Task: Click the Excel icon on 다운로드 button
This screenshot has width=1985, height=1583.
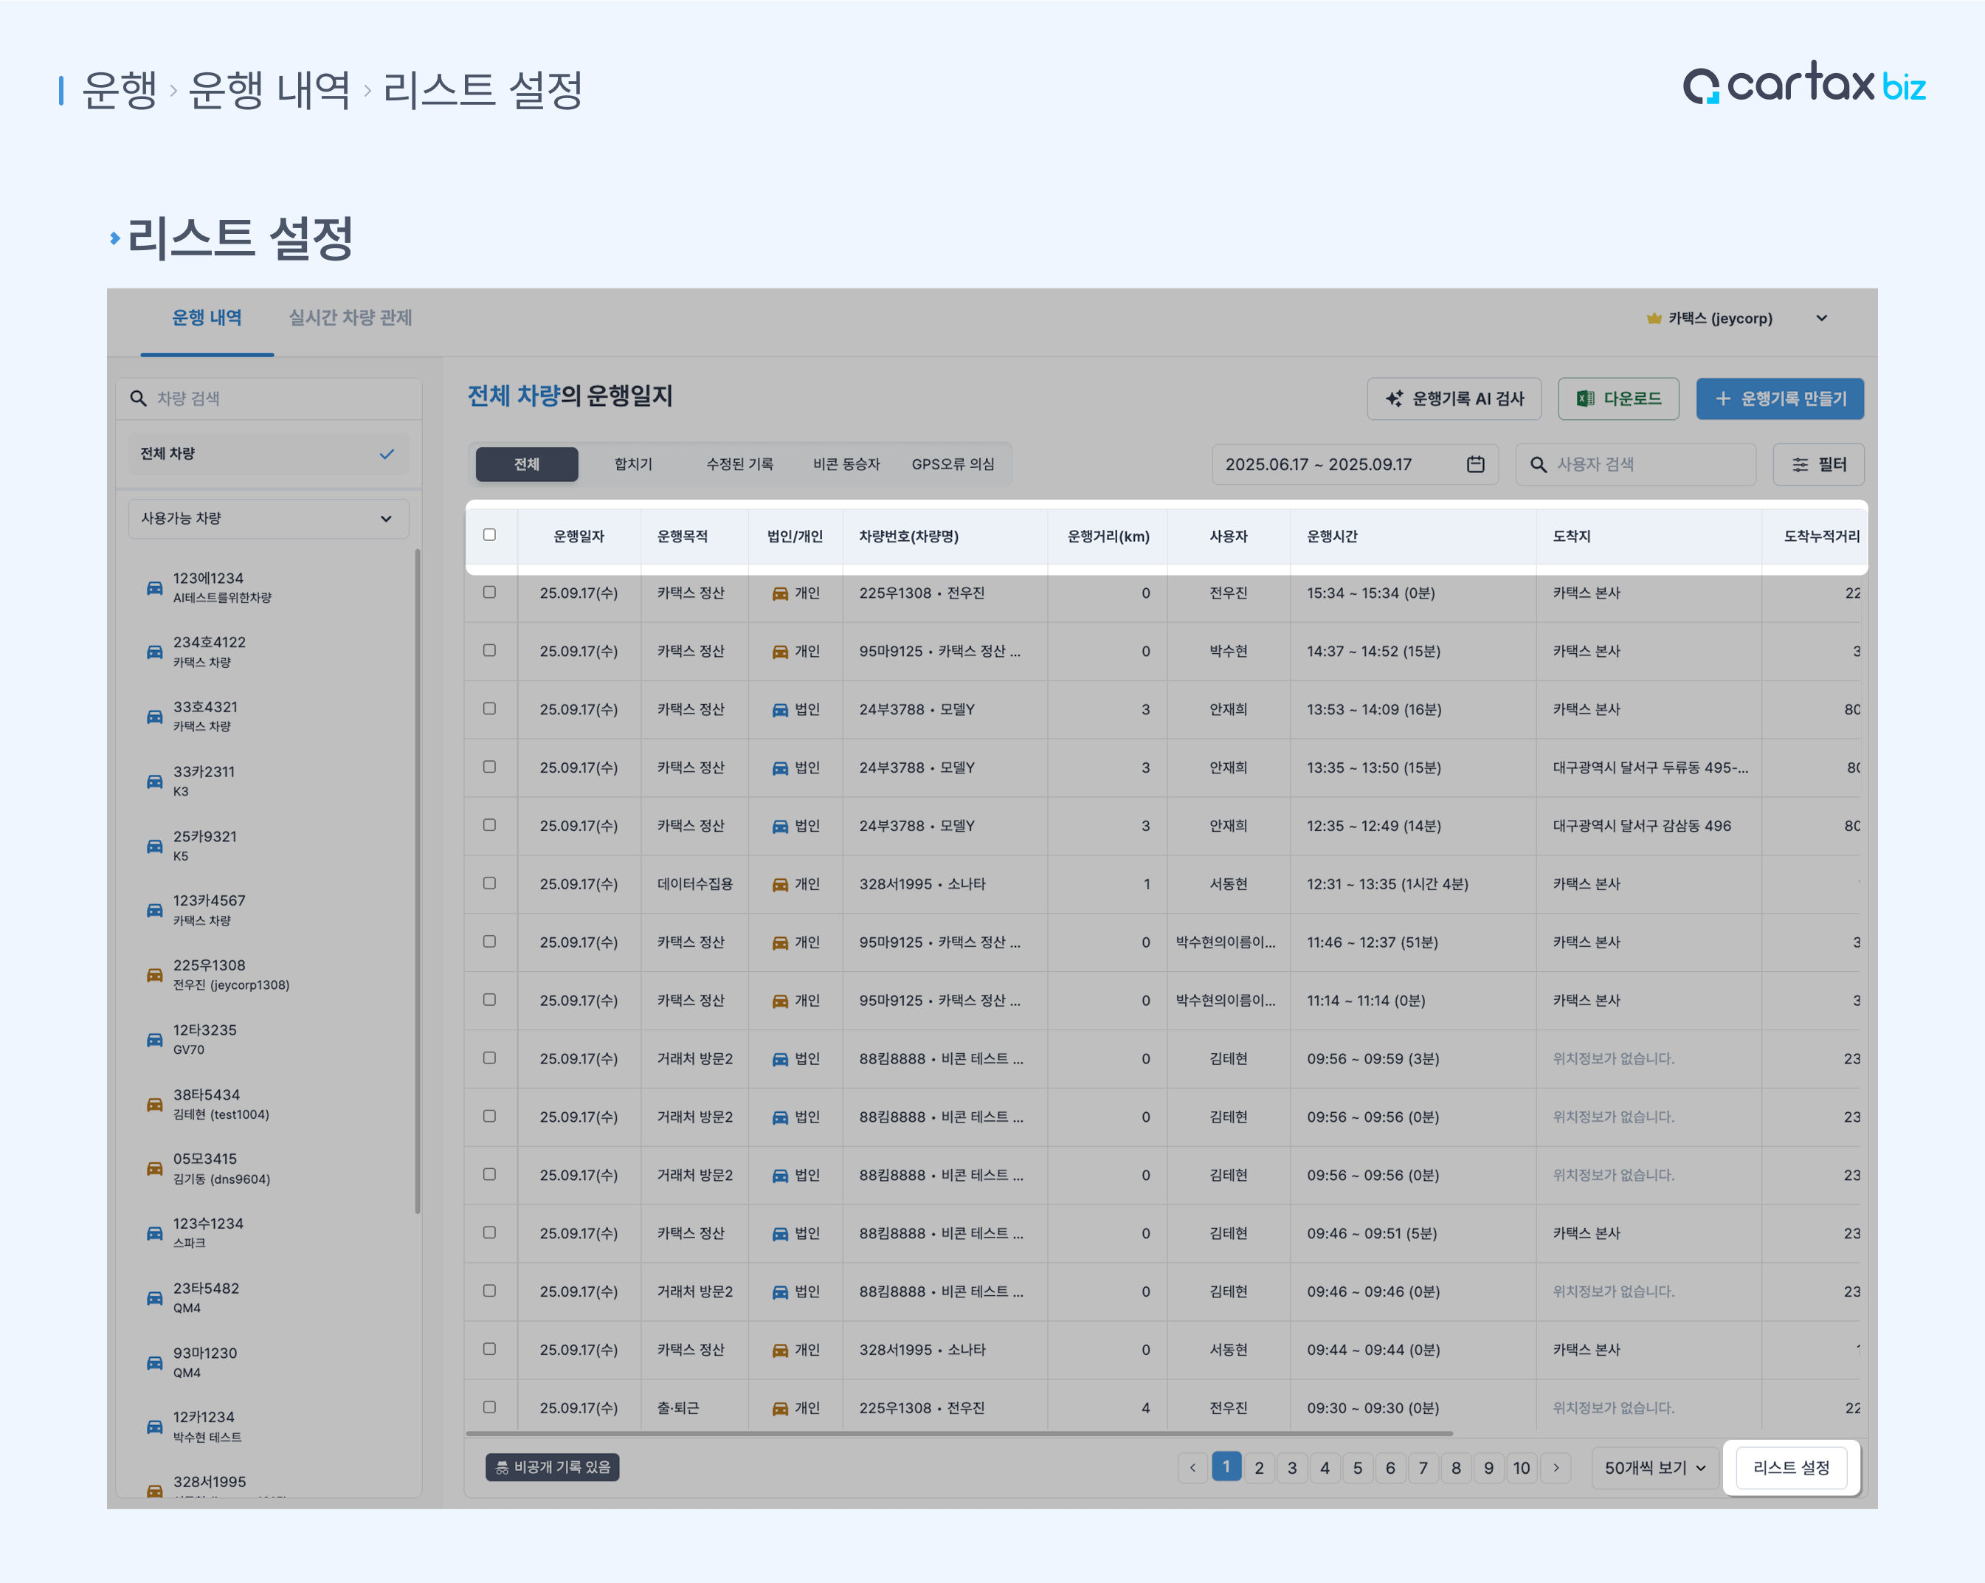Action: [1584, 399]
